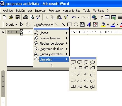Select the pointer Select Objects tool
Screen dimensions: 122x106
pos(21,25)
